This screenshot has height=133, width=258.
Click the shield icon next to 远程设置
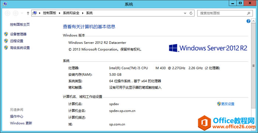[x=6, y=41]
